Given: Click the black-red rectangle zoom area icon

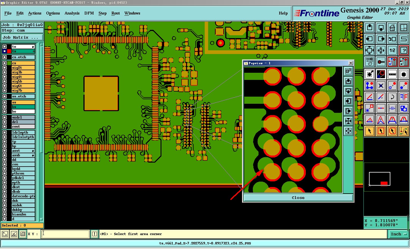Looking at the screenshot, I should 381,74.
